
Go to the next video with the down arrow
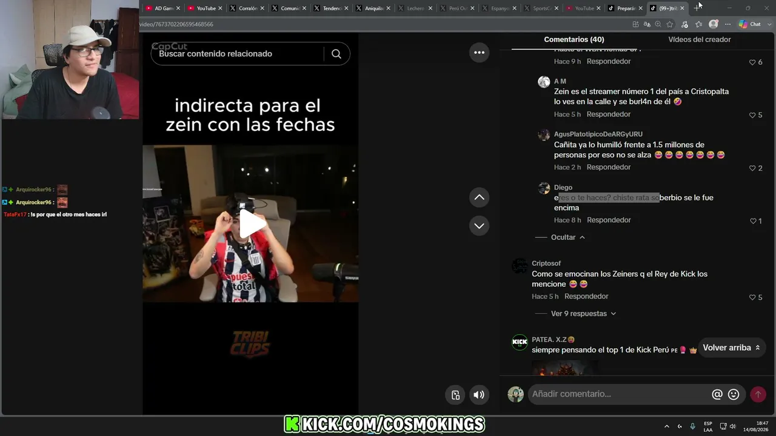point(479,226)
